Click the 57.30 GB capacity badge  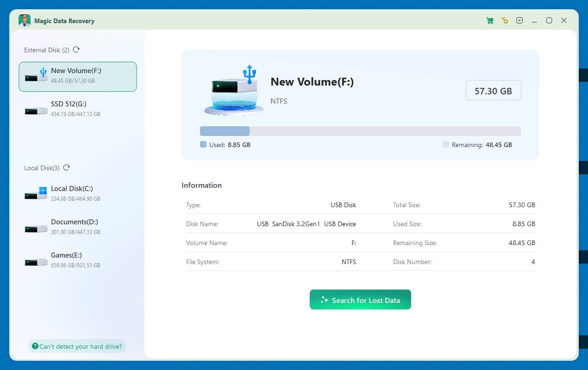click(x=493, y=91)
